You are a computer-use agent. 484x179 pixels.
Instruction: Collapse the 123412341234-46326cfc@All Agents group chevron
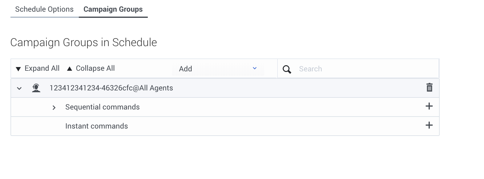click(19, 89)
